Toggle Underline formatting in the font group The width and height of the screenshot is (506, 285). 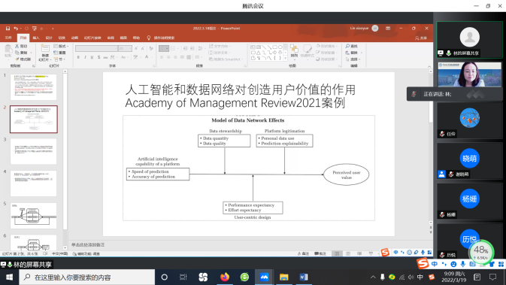(92, 57)
